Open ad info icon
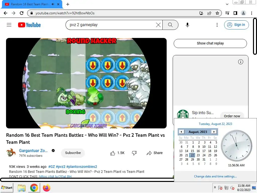This screenshot has height=193, width=257. click(x=241, y=62)
